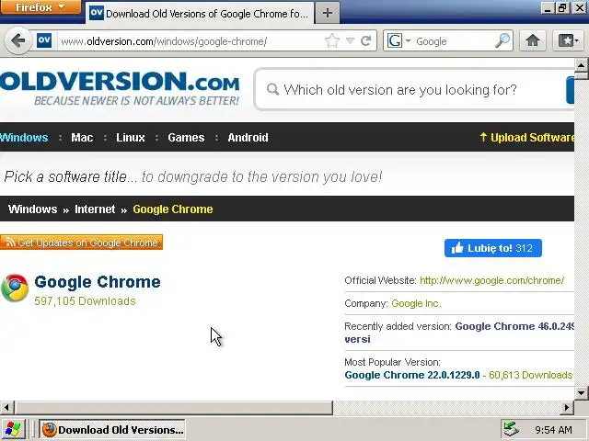The image size is (589, 441).
Task: Focus the oldversion.com URL address field
Action: 191,40
